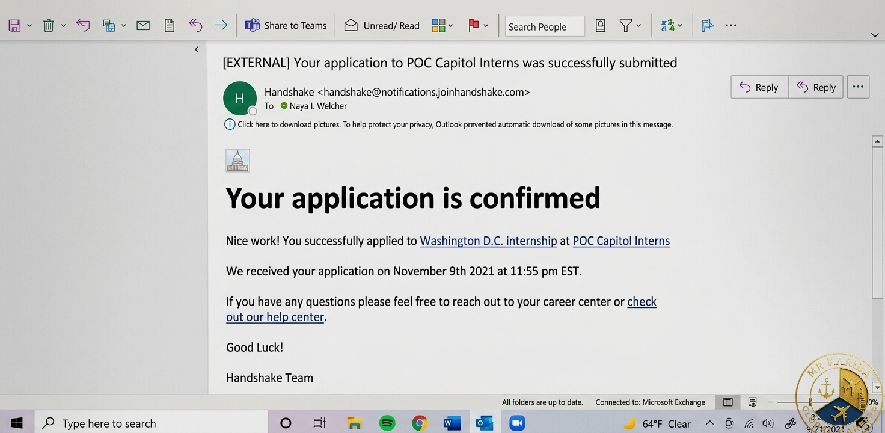
Task: Click the blue Forward arrow icon
Action: (x=221, y=25)
